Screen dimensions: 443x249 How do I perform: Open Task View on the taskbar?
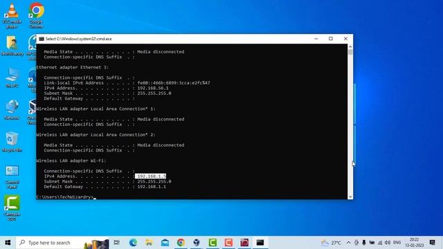117,243
